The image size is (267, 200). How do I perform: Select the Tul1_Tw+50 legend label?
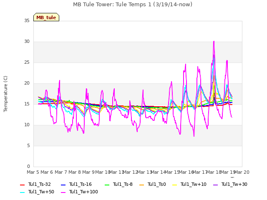[x=41, y=192]
